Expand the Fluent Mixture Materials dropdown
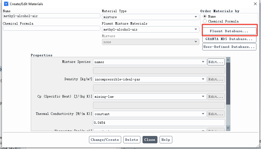This screenshot has width=261, height=149. pyautogui.click(x=150, y=30)
